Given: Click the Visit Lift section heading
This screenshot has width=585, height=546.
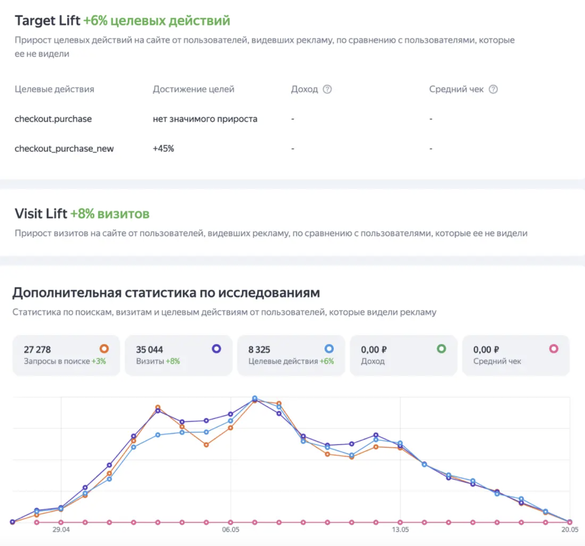Looking at the screenshot, I should coord(41,214).
